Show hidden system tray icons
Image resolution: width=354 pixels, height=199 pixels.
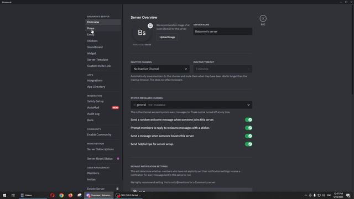point(306,195)
